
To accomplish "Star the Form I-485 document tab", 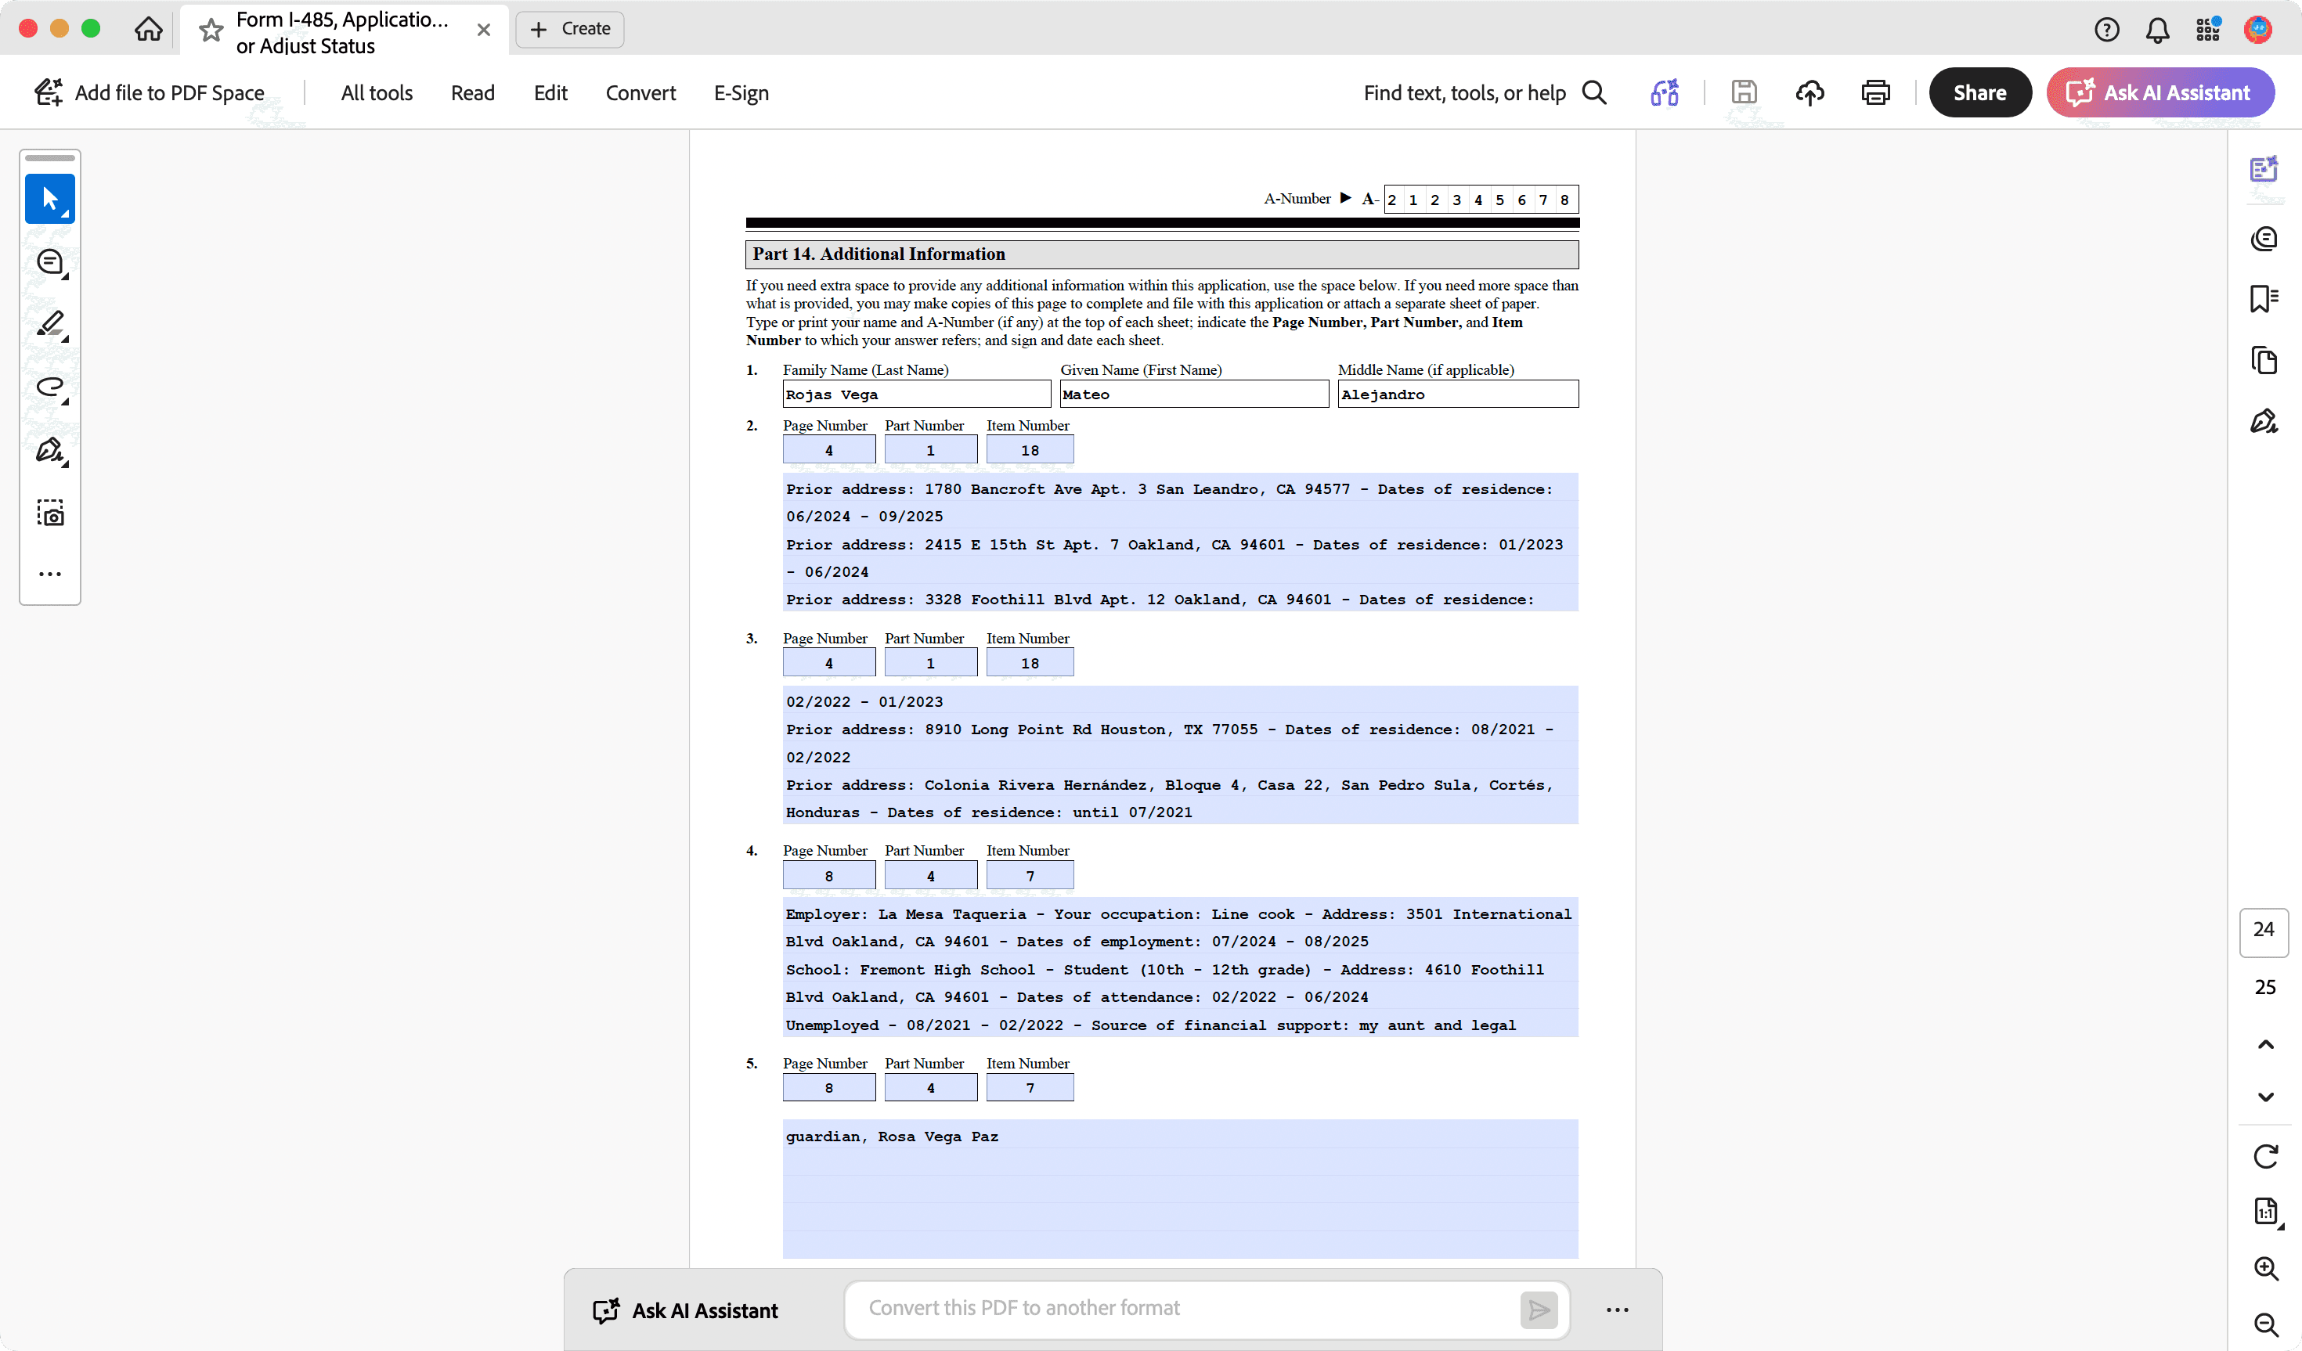I will tap(211, 31).
